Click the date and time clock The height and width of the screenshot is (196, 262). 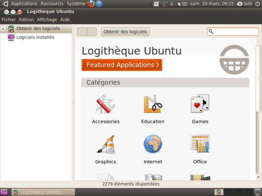(212, 3)
